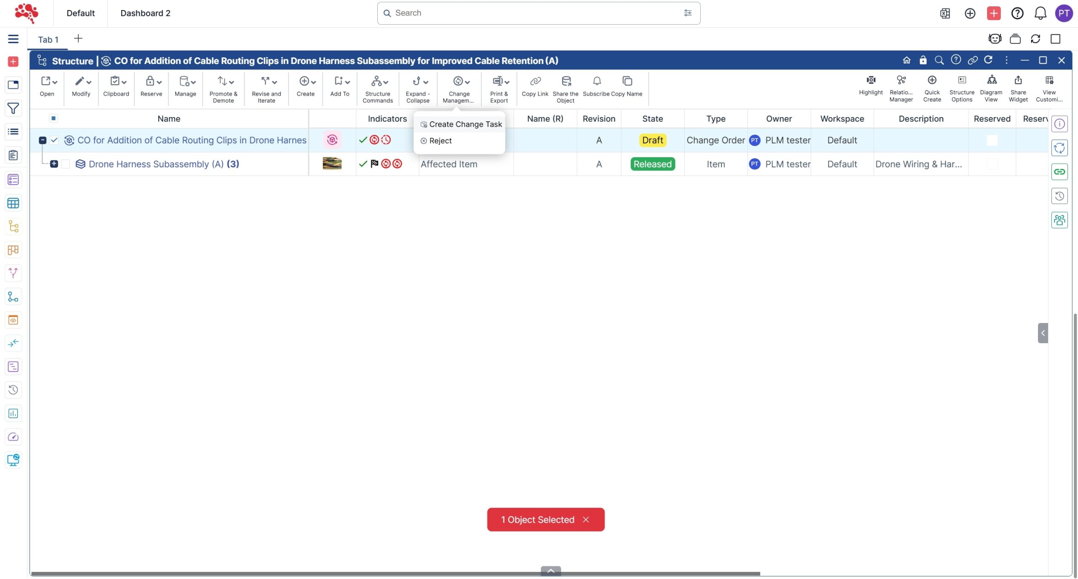This screenshot has width=1078, height=579.
Task: Choose Reject from the dropdown menu
Action: tap(440, 141)
